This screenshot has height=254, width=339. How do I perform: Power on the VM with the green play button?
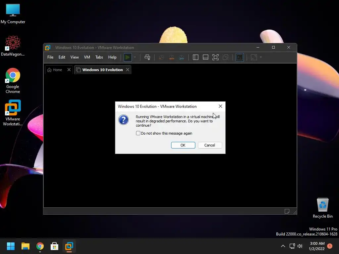point(127,57)
